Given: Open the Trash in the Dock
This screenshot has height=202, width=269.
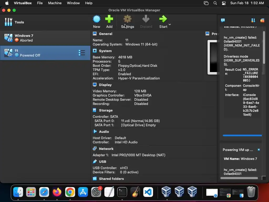Looking at the screenshot, I should pos(251,192).
